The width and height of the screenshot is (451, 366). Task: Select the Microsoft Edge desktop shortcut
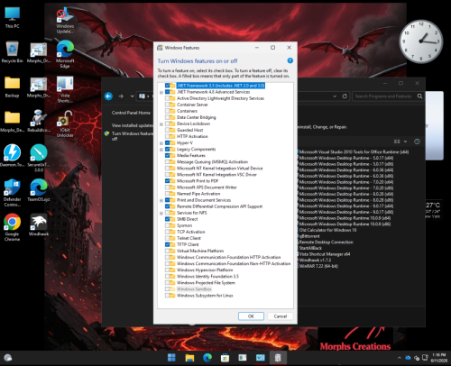point(65,54)
